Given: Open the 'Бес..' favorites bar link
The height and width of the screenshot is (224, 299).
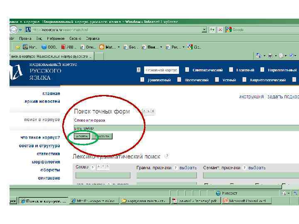Looking at the screenshot, I should coord(130,47).
